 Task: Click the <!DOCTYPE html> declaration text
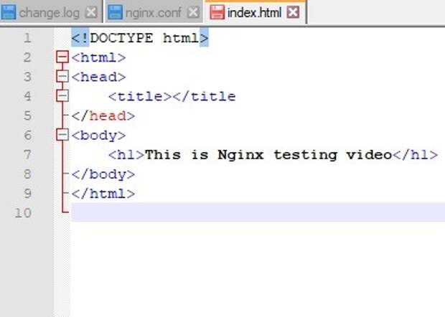coord(140,38)
